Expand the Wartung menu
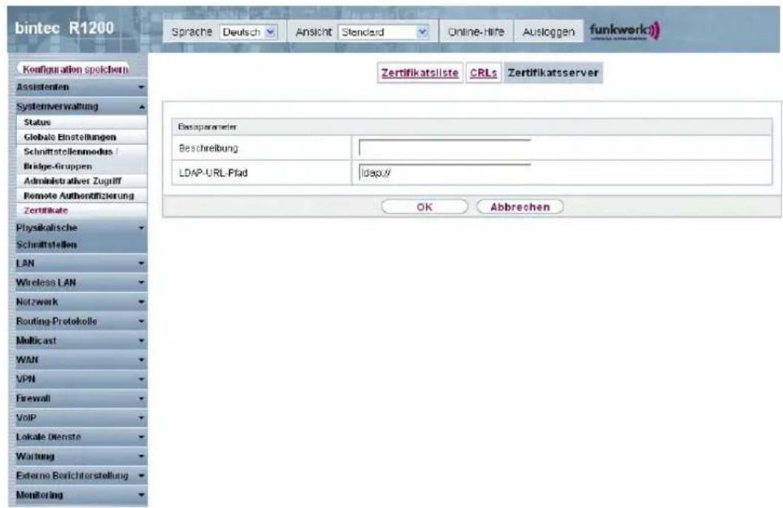The image size is (783, 508). 81,456
